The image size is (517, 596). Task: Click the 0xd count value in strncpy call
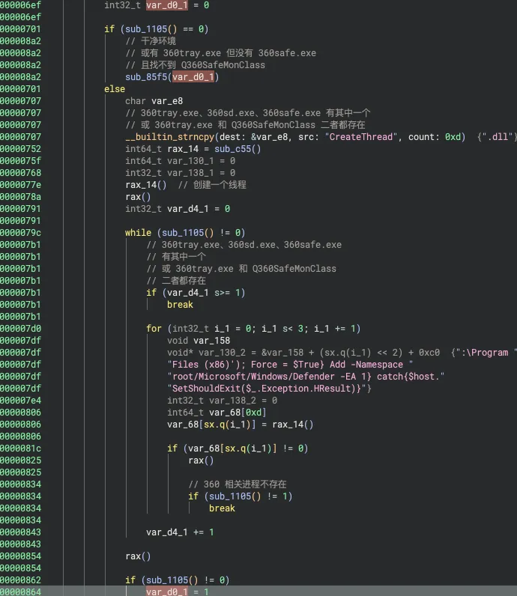tap(453, 137)
